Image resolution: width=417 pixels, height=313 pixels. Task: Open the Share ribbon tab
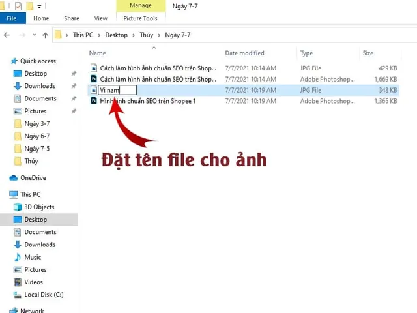coord(72,18)
